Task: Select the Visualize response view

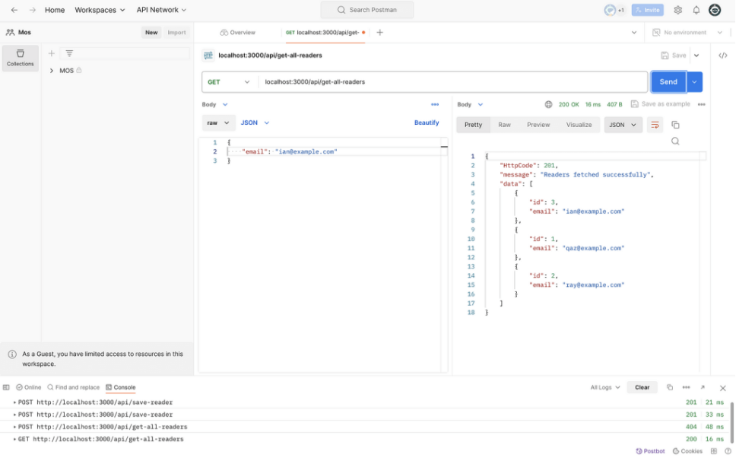Action: pyautogui.click(x=579, y=125)
